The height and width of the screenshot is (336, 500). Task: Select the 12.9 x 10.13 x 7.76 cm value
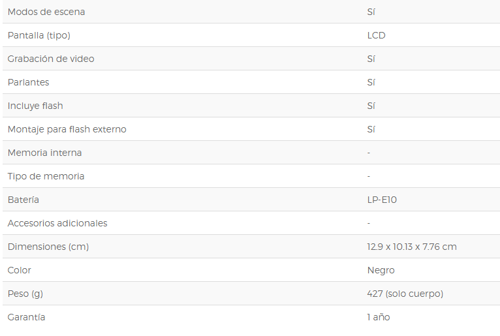pyautogui.click(x=412, y=247)
